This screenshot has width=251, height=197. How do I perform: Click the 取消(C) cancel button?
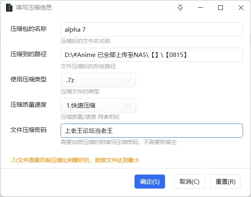pyautogui.click(x=189, y=181)
